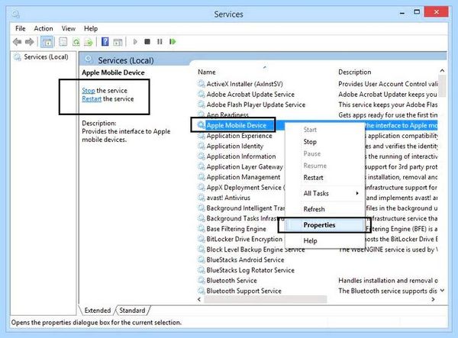Open the Help menu in menu bar

(x=91, y=28)
